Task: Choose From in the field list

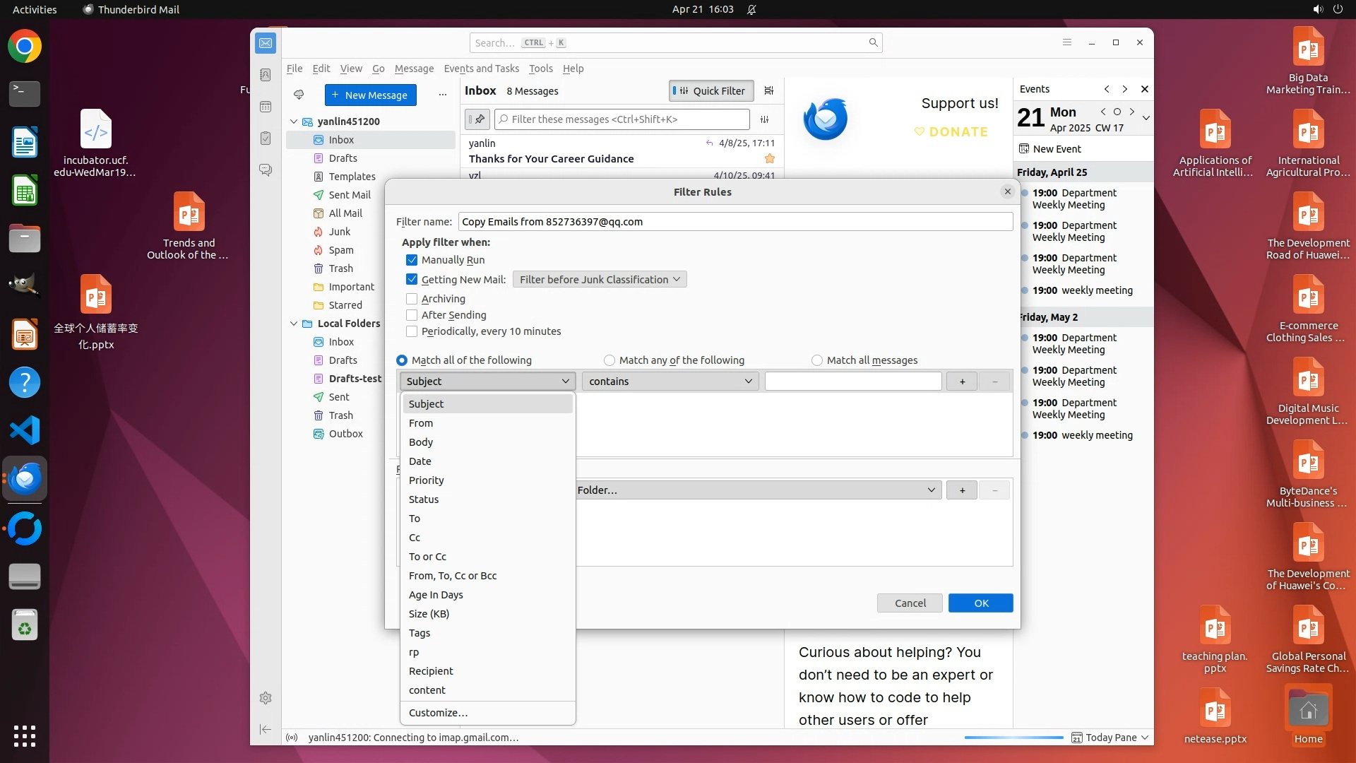Action: [421, 423]
